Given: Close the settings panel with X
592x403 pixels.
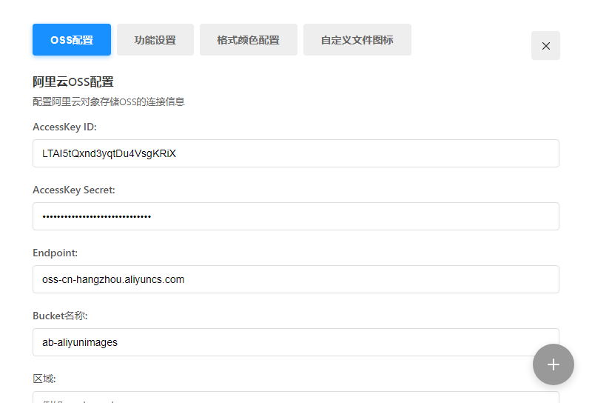Looking at the screenshot, I should point(545,46).
